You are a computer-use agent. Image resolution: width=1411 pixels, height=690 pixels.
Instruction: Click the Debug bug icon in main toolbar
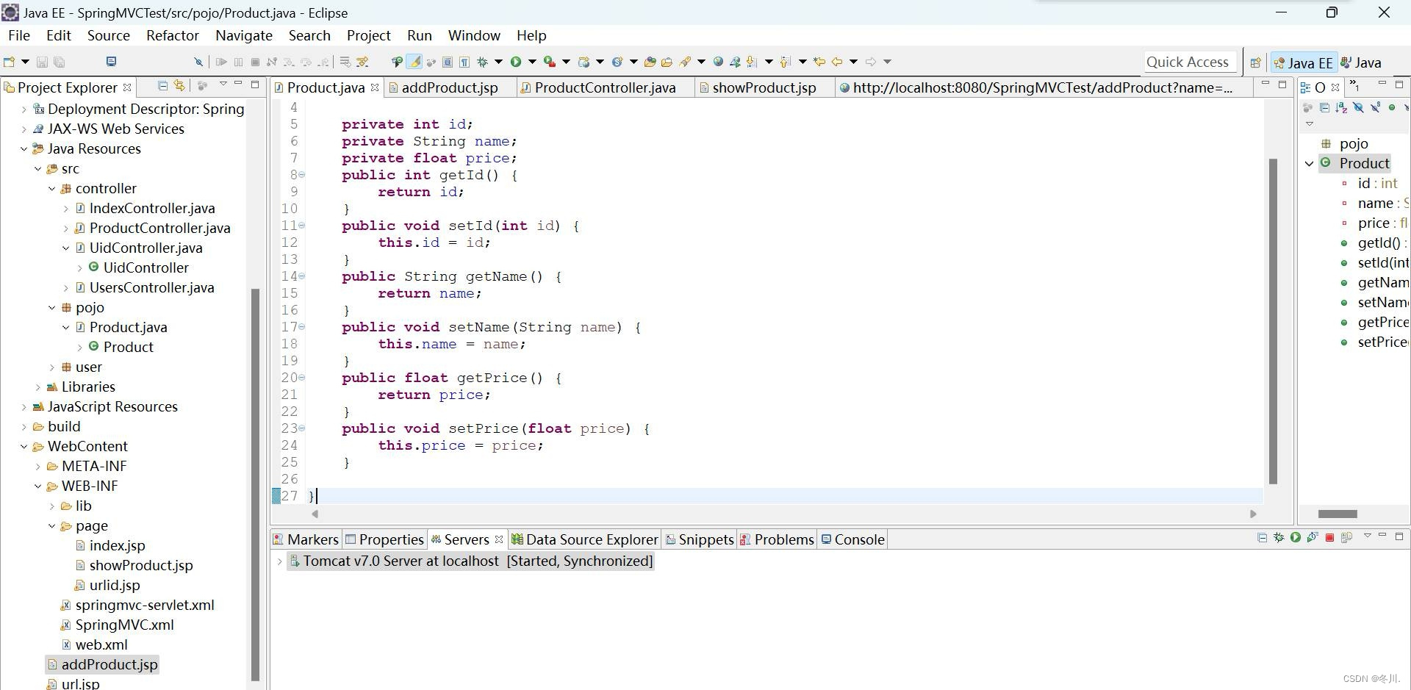(x=482, y=62)
